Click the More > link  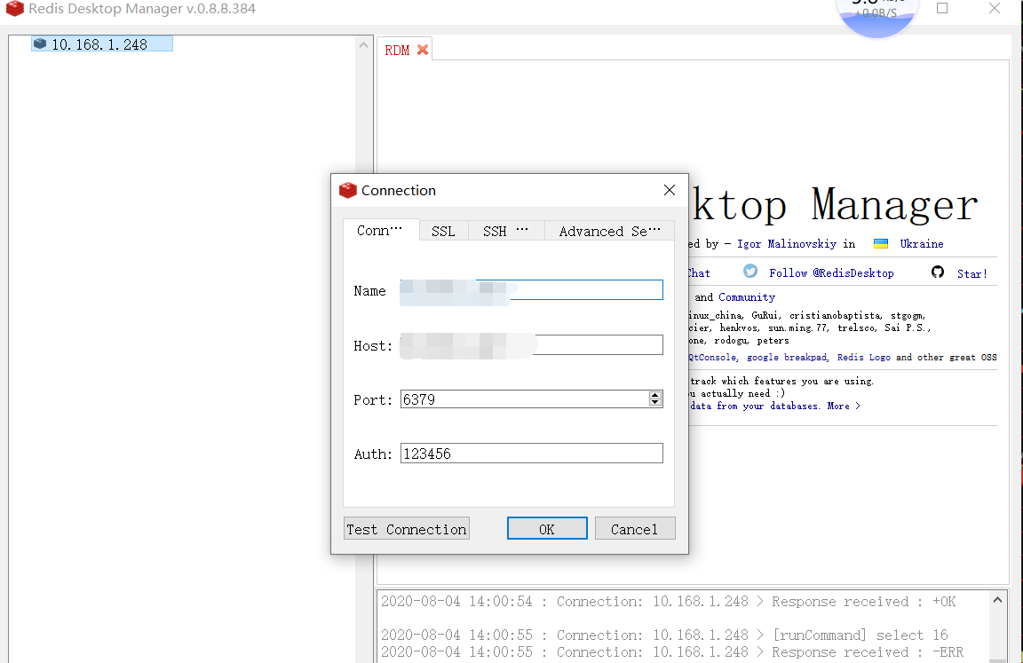(843, 406)
